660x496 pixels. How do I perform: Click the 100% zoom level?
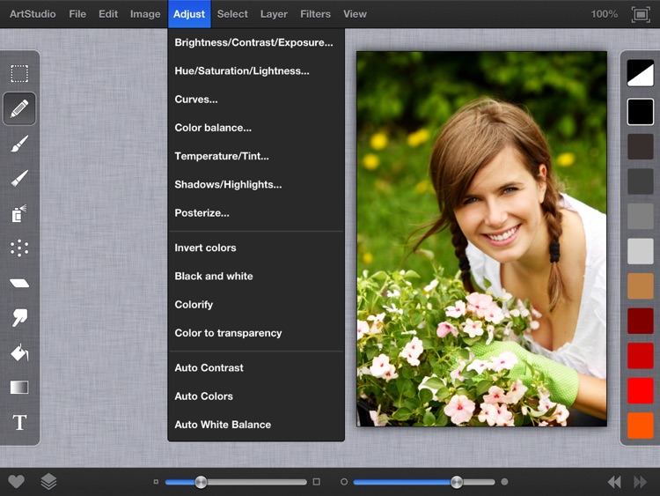[x=604, y=14]
